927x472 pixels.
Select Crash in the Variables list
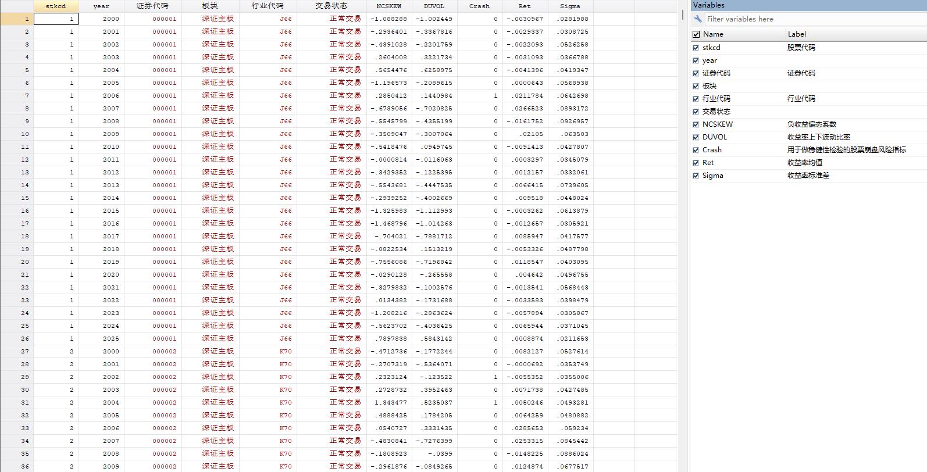coord(712,150)
